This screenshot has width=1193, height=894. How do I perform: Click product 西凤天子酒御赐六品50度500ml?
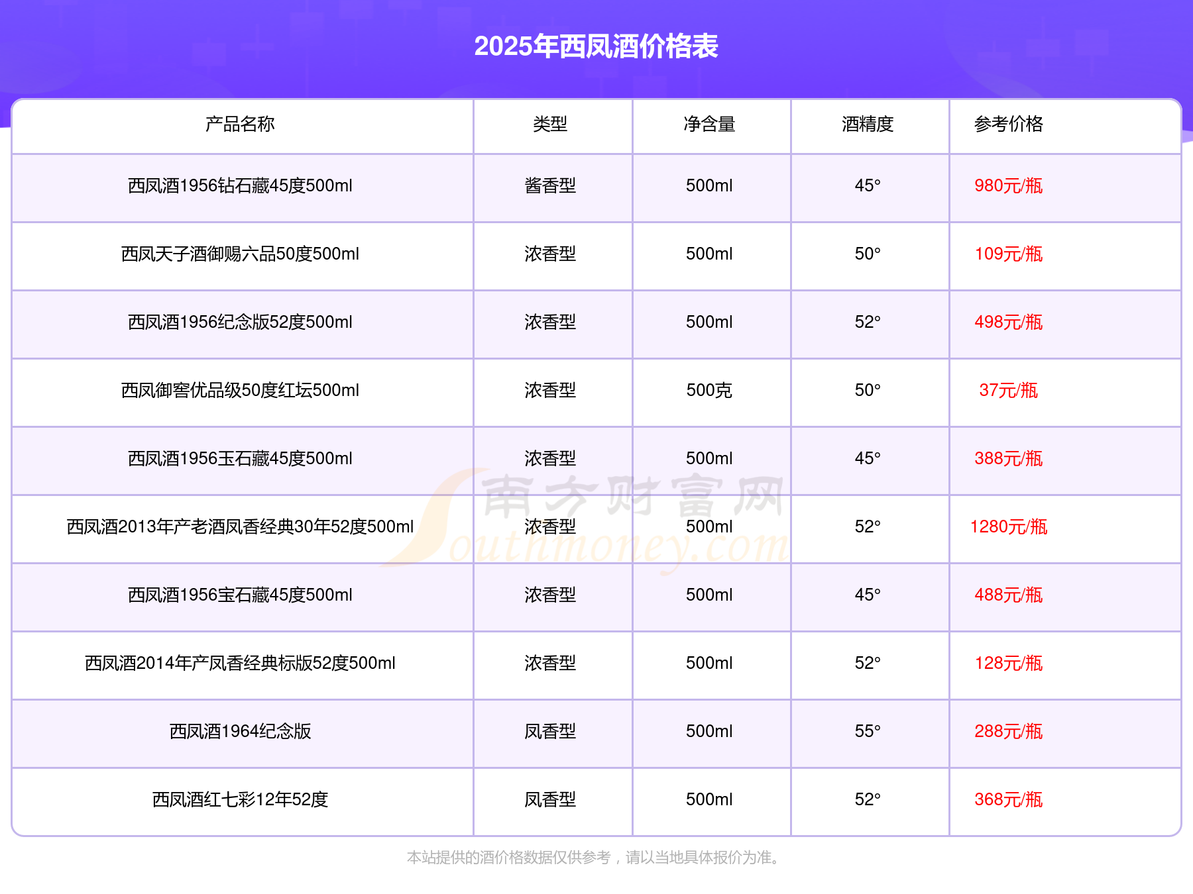click(240, 254)
